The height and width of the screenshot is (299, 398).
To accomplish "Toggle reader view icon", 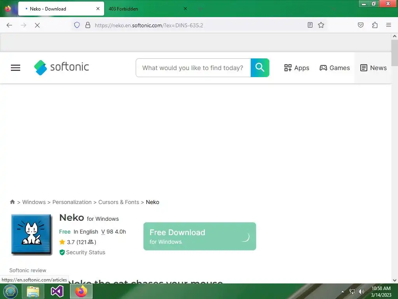I will click(x=310, y=25).
